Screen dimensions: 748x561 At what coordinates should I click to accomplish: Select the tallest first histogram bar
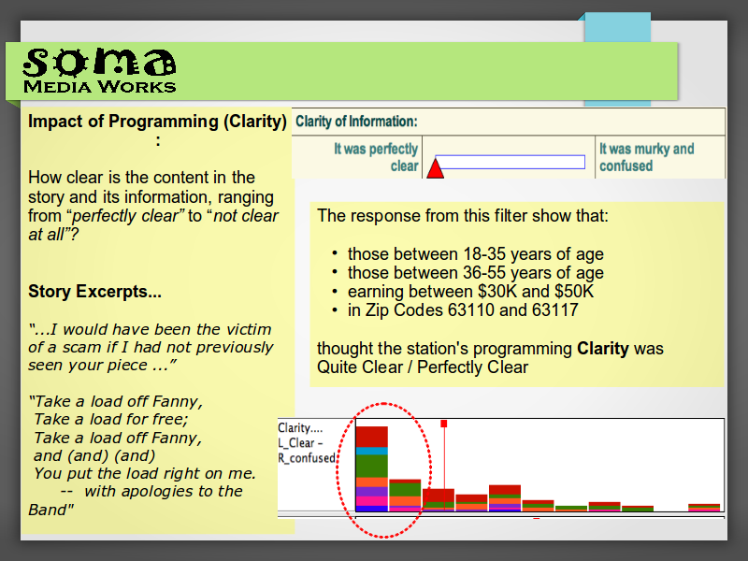(371, 468)
